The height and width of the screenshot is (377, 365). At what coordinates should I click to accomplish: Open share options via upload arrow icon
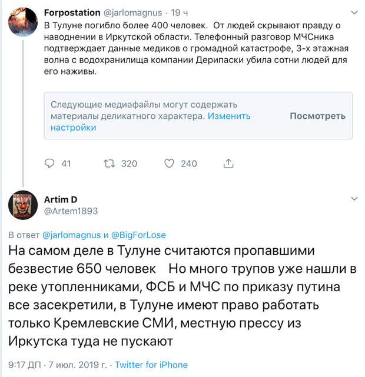coord(228,164)
